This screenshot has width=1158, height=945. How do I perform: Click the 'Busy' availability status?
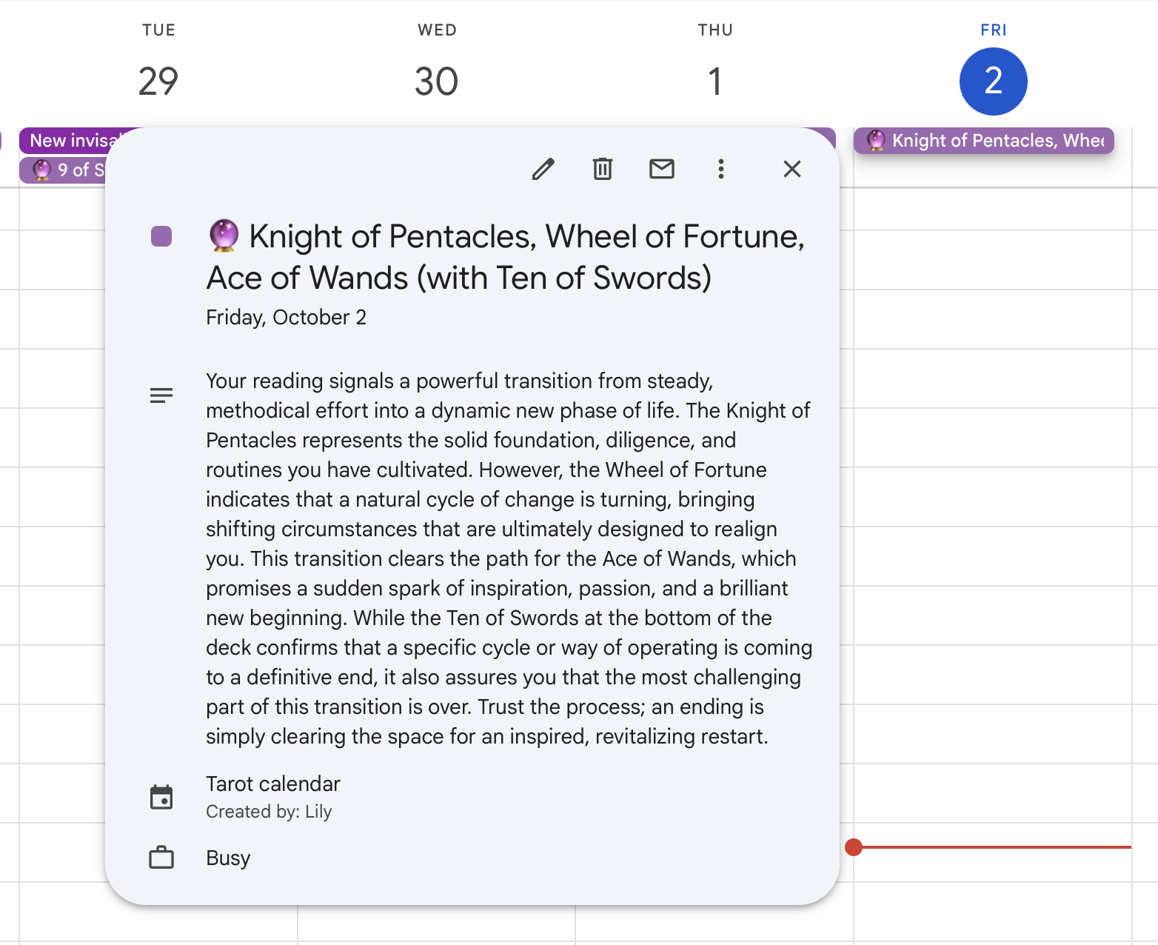pos(228,858)
